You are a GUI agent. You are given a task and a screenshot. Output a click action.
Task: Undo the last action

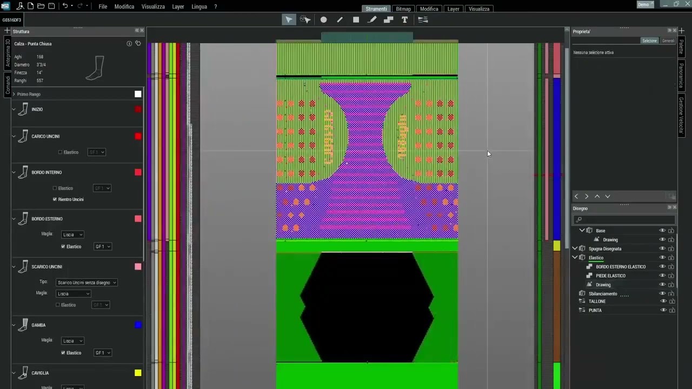pos(65,6)
